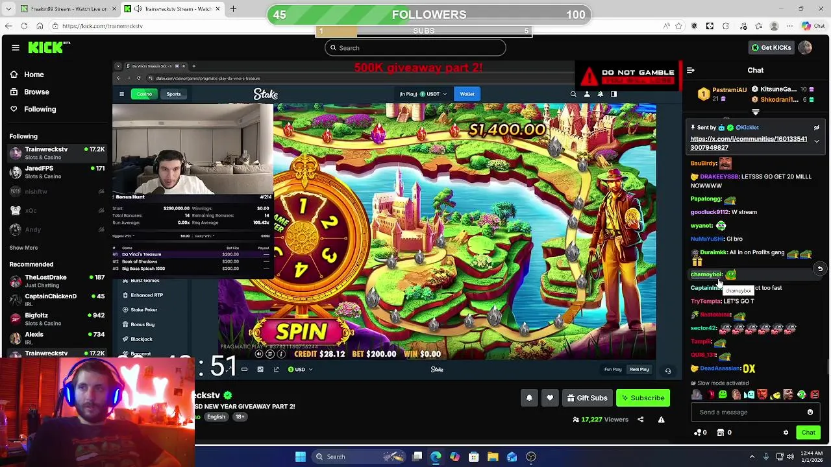Open the Stake Wallet button
This screenshot has width=831, height=467.
click(x=467, y=94)
